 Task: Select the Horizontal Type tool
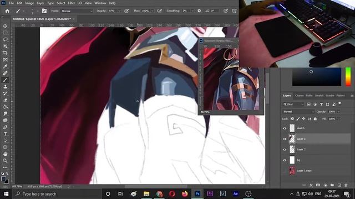tap(5, 134)
